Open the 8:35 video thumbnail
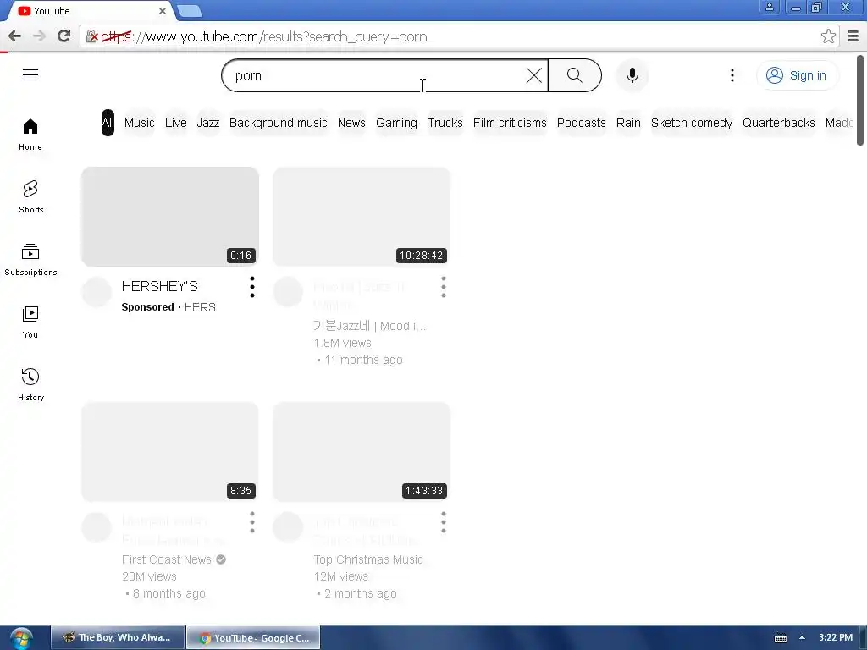 [169, 452]
